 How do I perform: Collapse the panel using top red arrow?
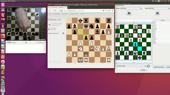click(x=134, y=22)
